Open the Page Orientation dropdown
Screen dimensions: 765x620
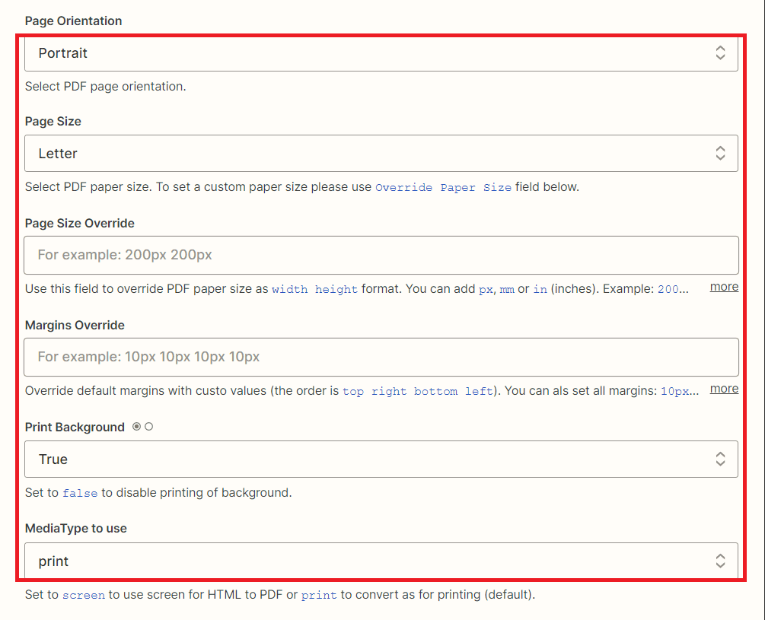pos(381,54)
